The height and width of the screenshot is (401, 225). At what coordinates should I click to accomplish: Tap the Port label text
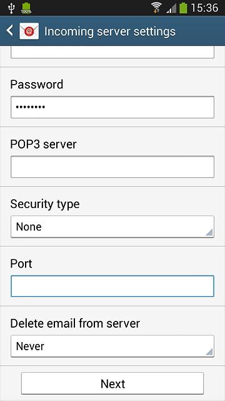[x=21, y=264]
